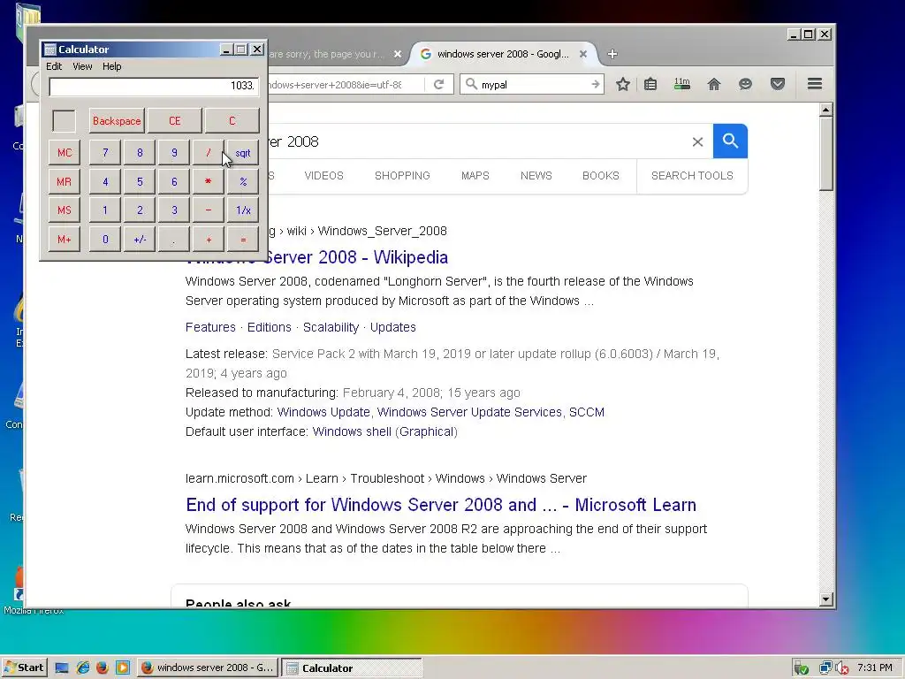Tap the digit 5 calculator key

click(140, 181)
